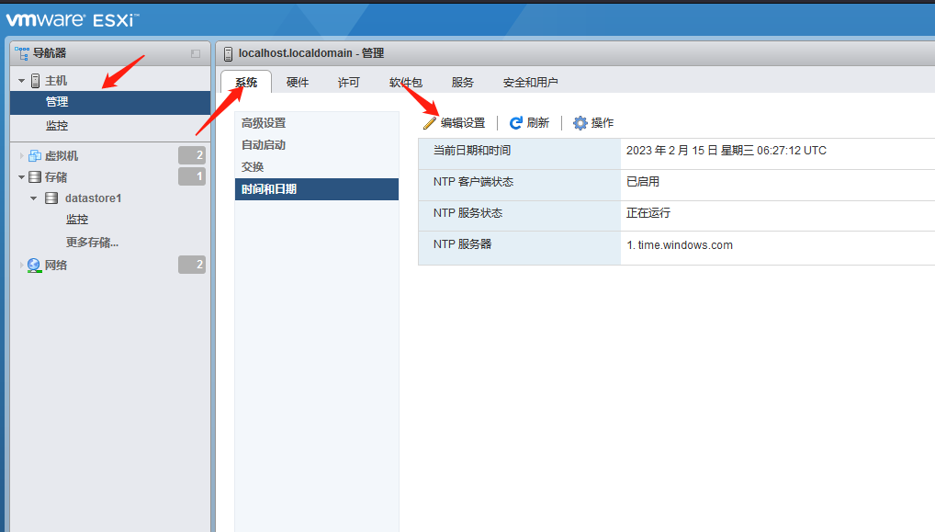Expand the 网络 tree node arrow
This screenshot has width=935, height=532.
pos(21,265)
